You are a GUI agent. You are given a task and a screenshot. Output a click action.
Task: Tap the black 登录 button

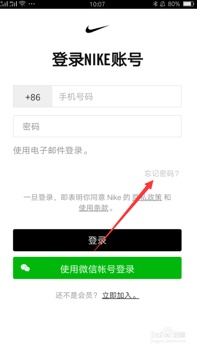click(97, 240)
